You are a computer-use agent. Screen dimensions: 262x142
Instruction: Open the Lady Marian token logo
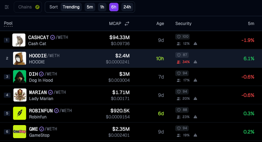tap(20, 95)
